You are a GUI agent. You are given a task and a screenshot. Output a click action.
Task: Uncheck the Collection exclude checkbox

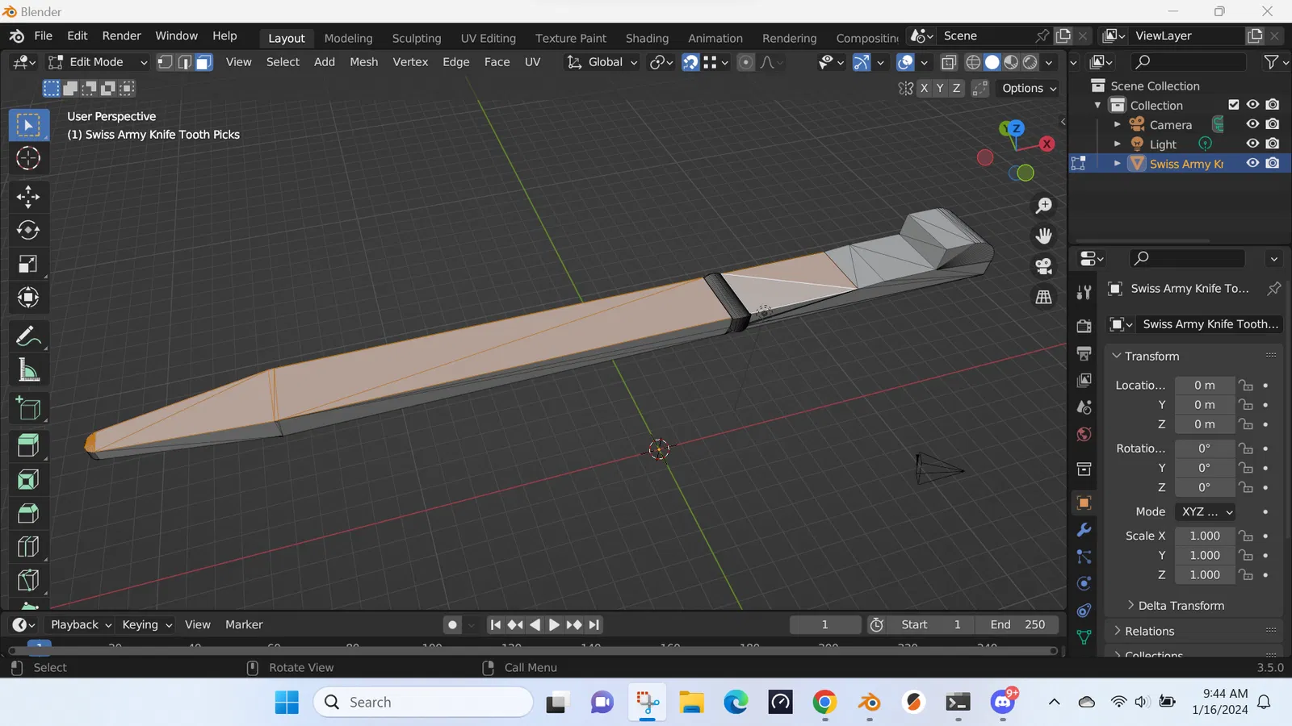click(x=1233, y=105)
